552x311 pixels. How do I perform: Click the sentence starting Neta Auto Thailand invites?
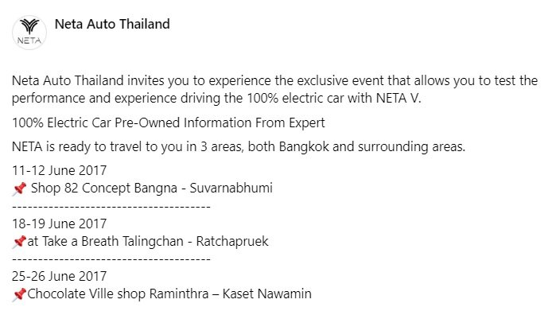[x=275, y=89]
